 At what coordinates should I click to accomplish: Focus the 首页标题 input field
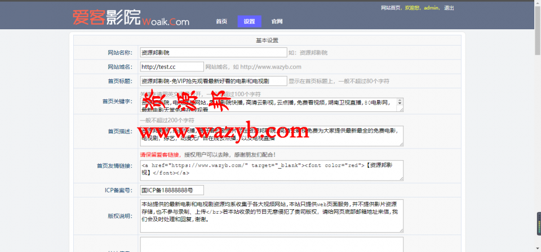click(214, 81)
